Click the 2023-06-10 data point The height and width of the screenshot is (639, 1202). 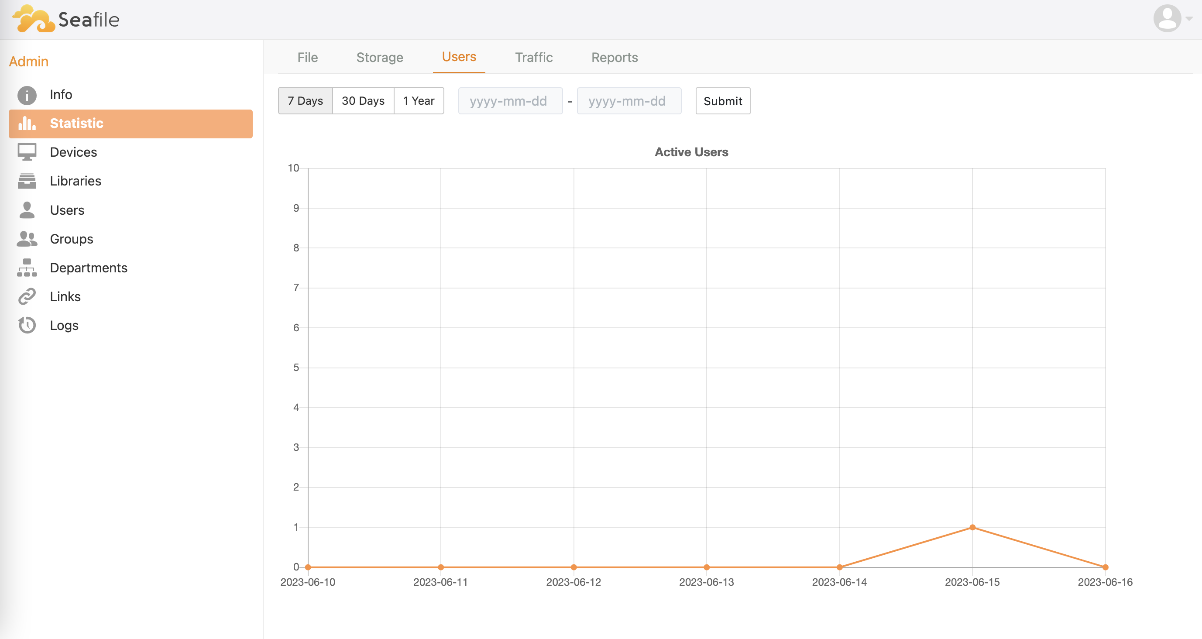pyautogui.click(x=308, y=567)
